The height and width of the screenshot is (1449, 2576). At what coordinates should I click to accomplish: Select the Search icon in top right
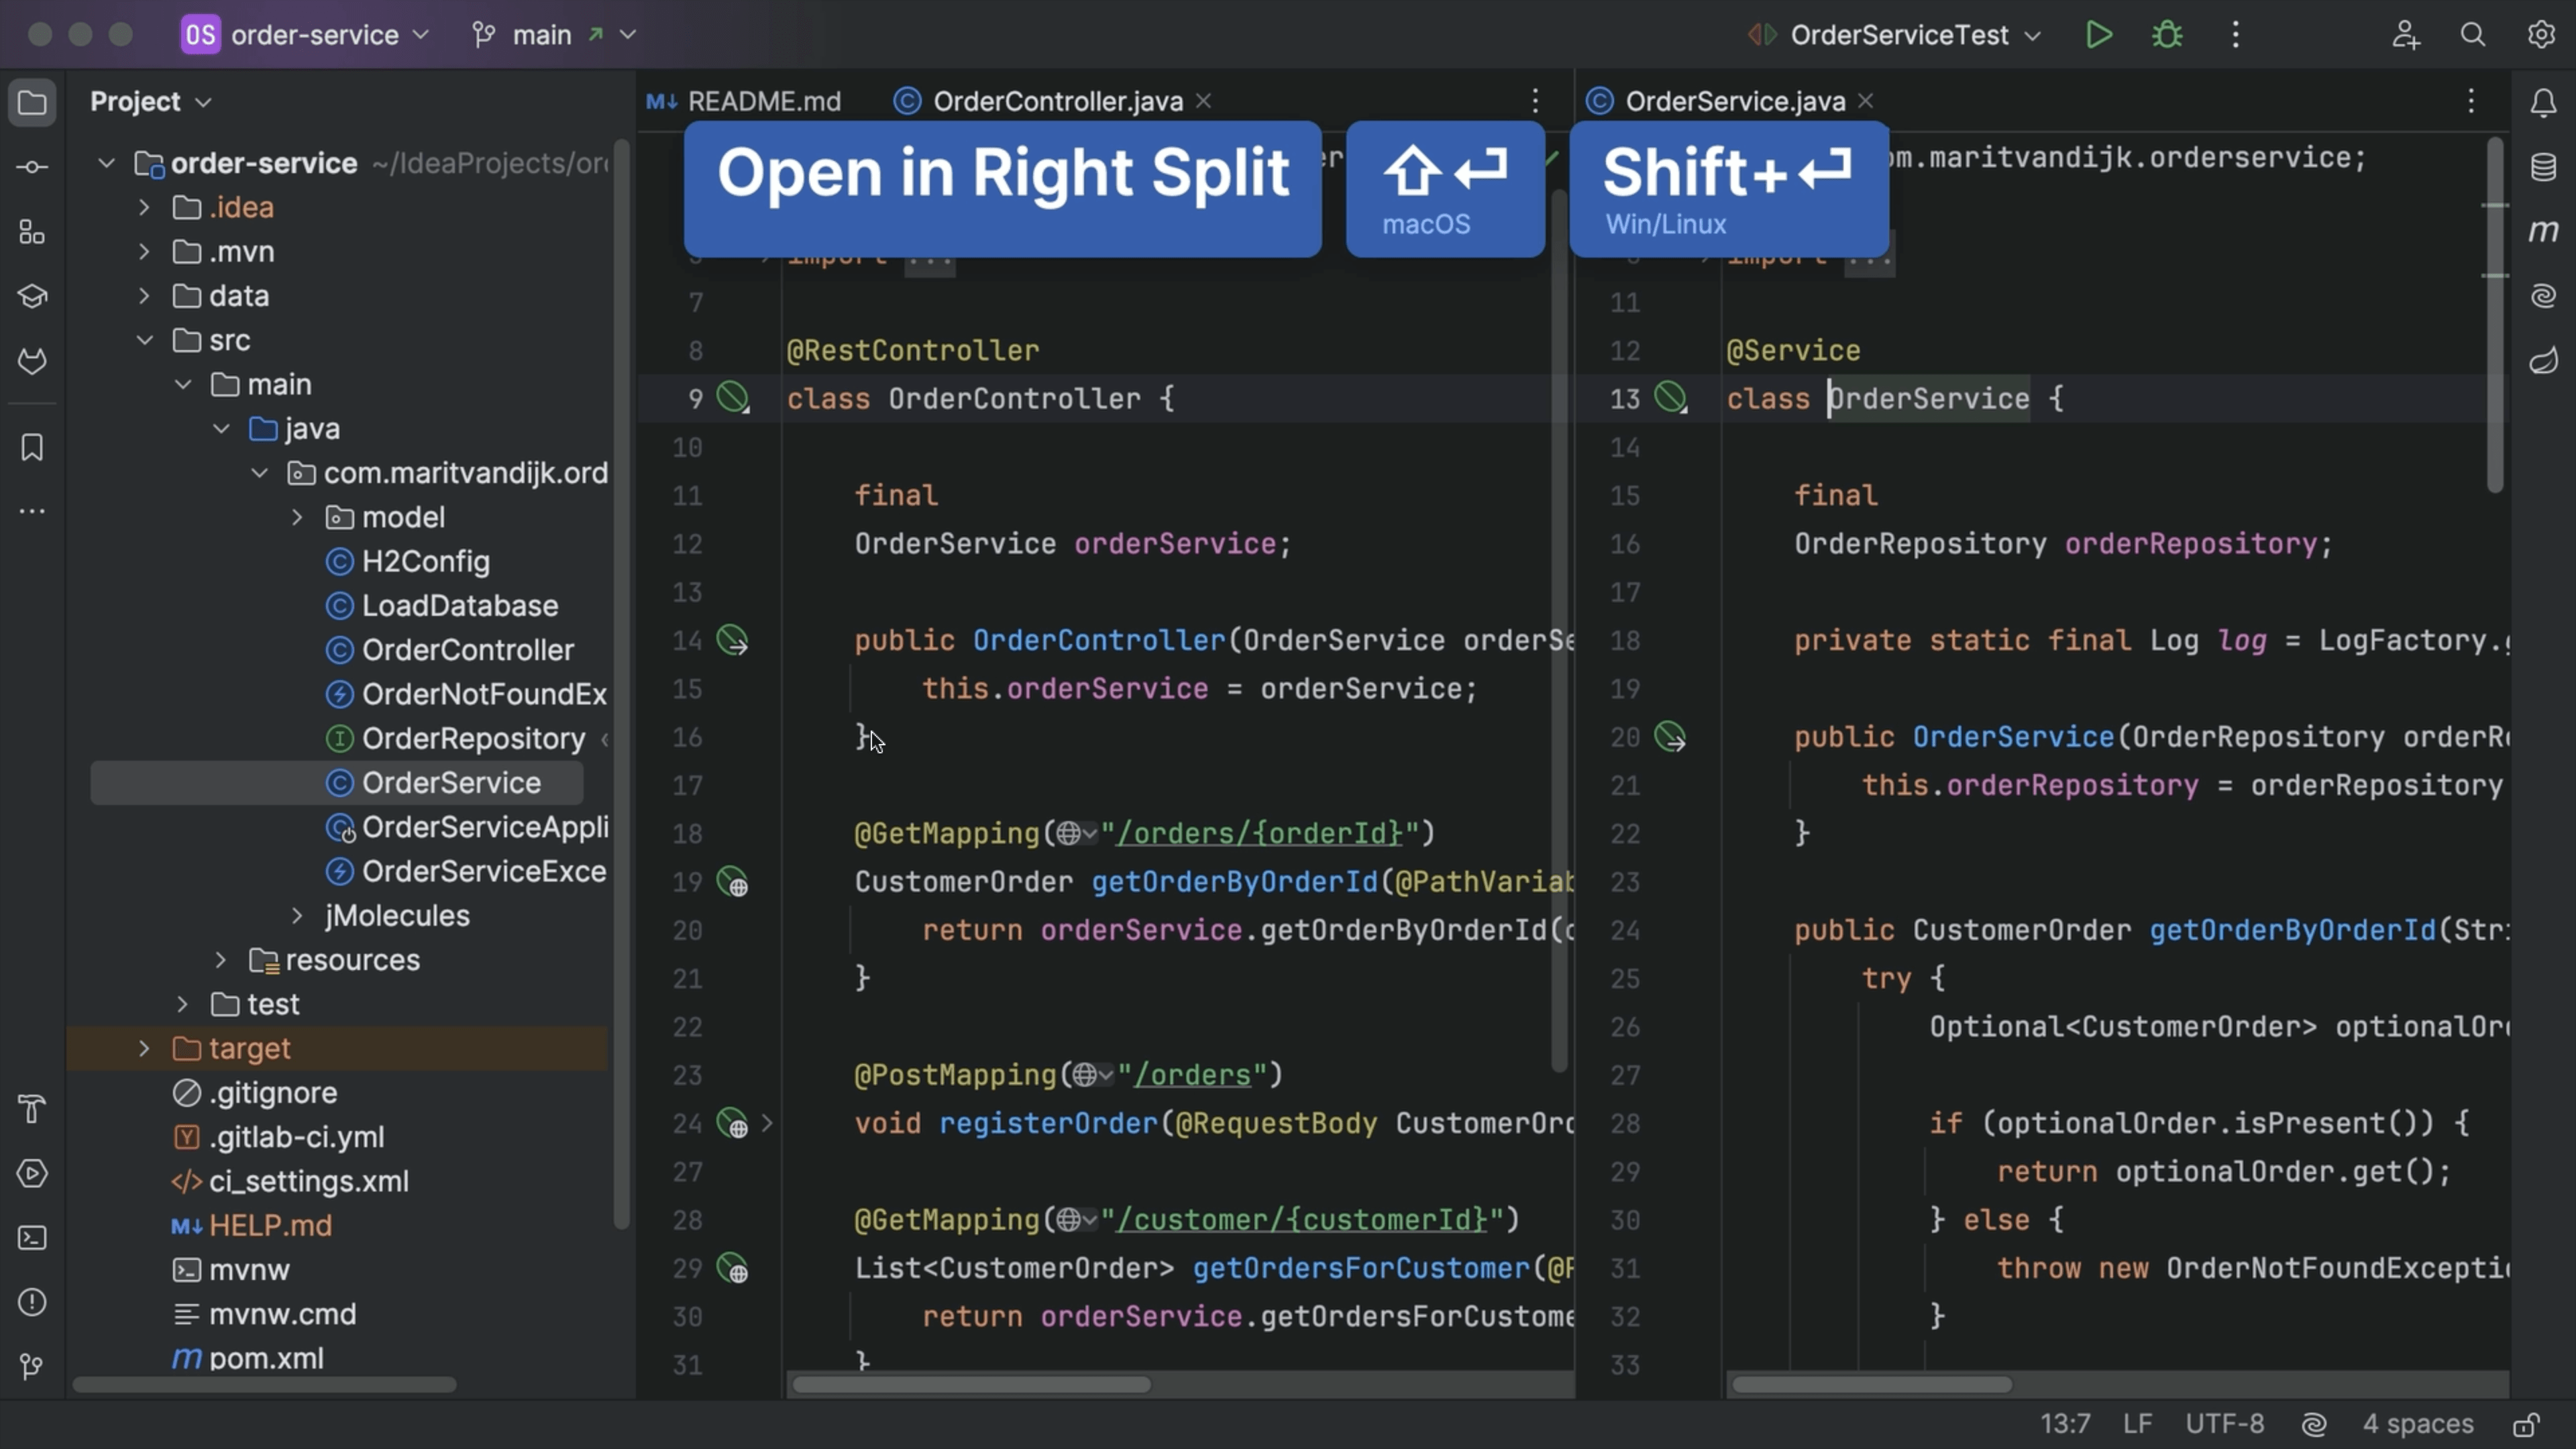tap(2473, 34)
